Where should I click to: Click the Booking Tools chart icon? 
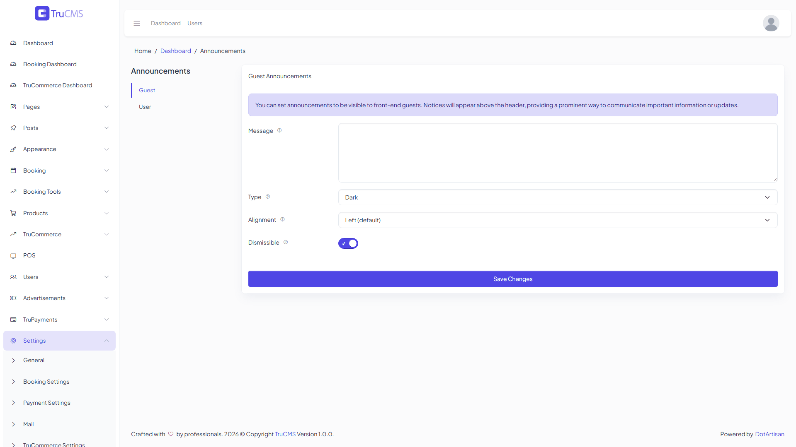tap(13, 192)
